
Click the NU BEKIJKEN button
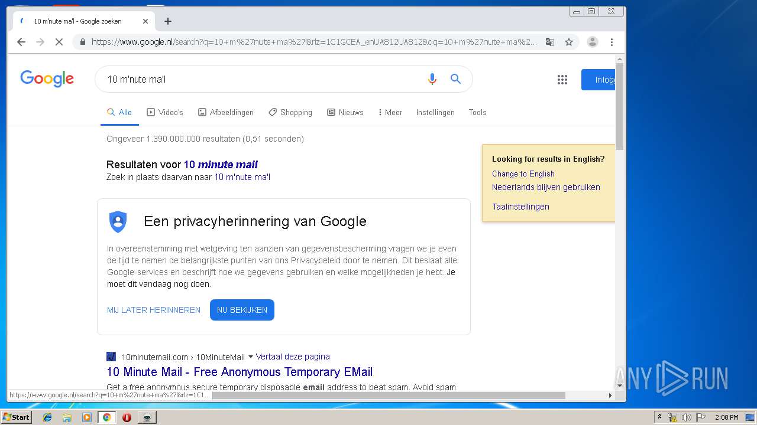pos(242,310)
